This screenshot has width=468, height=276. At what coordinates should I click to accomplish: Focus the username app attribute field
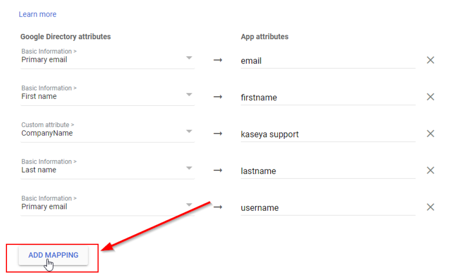coord(327,208)
